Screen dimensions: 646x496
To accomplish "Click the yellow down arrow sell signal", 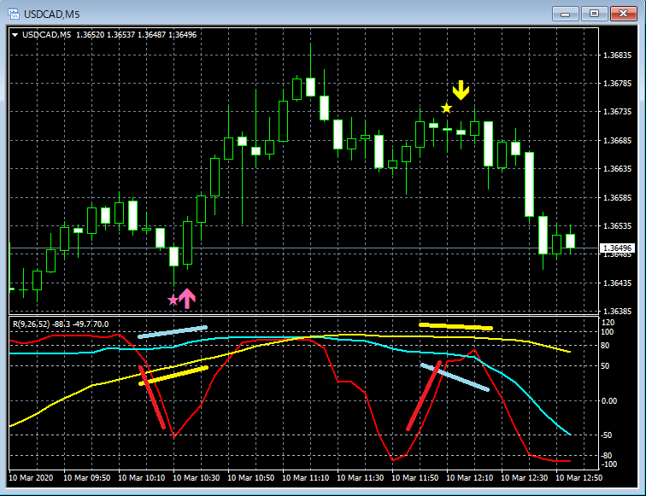I will (x=461, y=90).
